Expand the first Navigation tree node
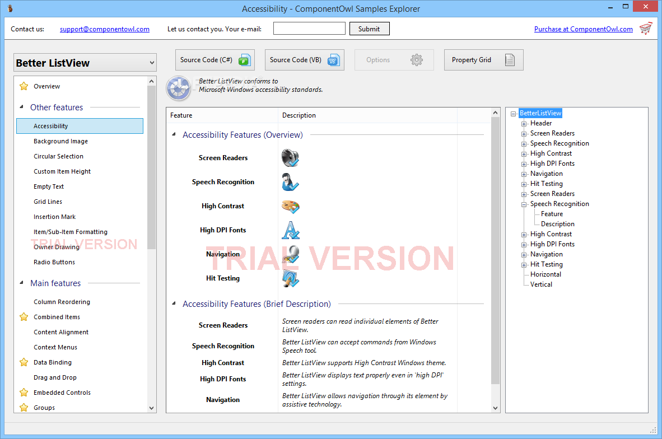This screenshot has height=439, width=662. (524, 174)
